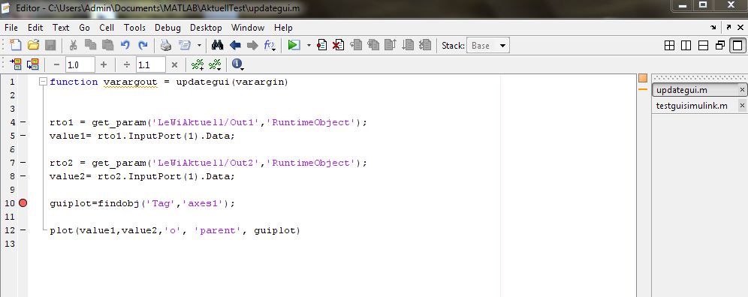Toggle breakpoint dash on line 12

click(23, 230)
